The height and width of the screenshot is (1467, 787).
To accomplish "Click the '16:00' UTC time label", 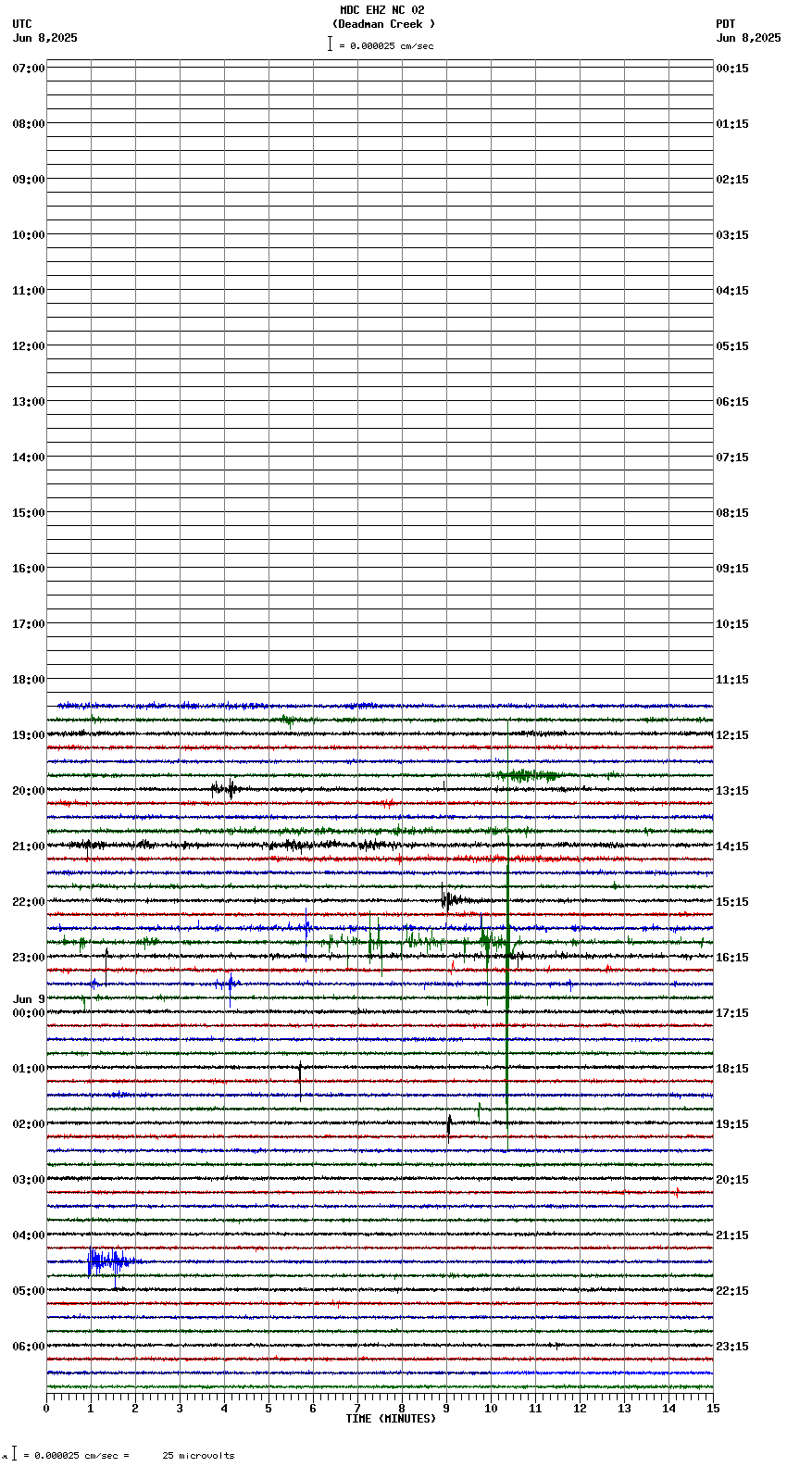I will [x=29, y=569].
